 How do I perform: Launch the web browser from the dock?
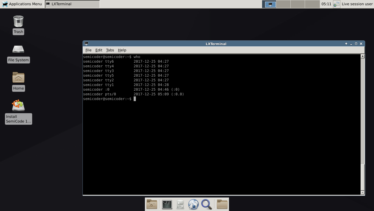point(193,204)
